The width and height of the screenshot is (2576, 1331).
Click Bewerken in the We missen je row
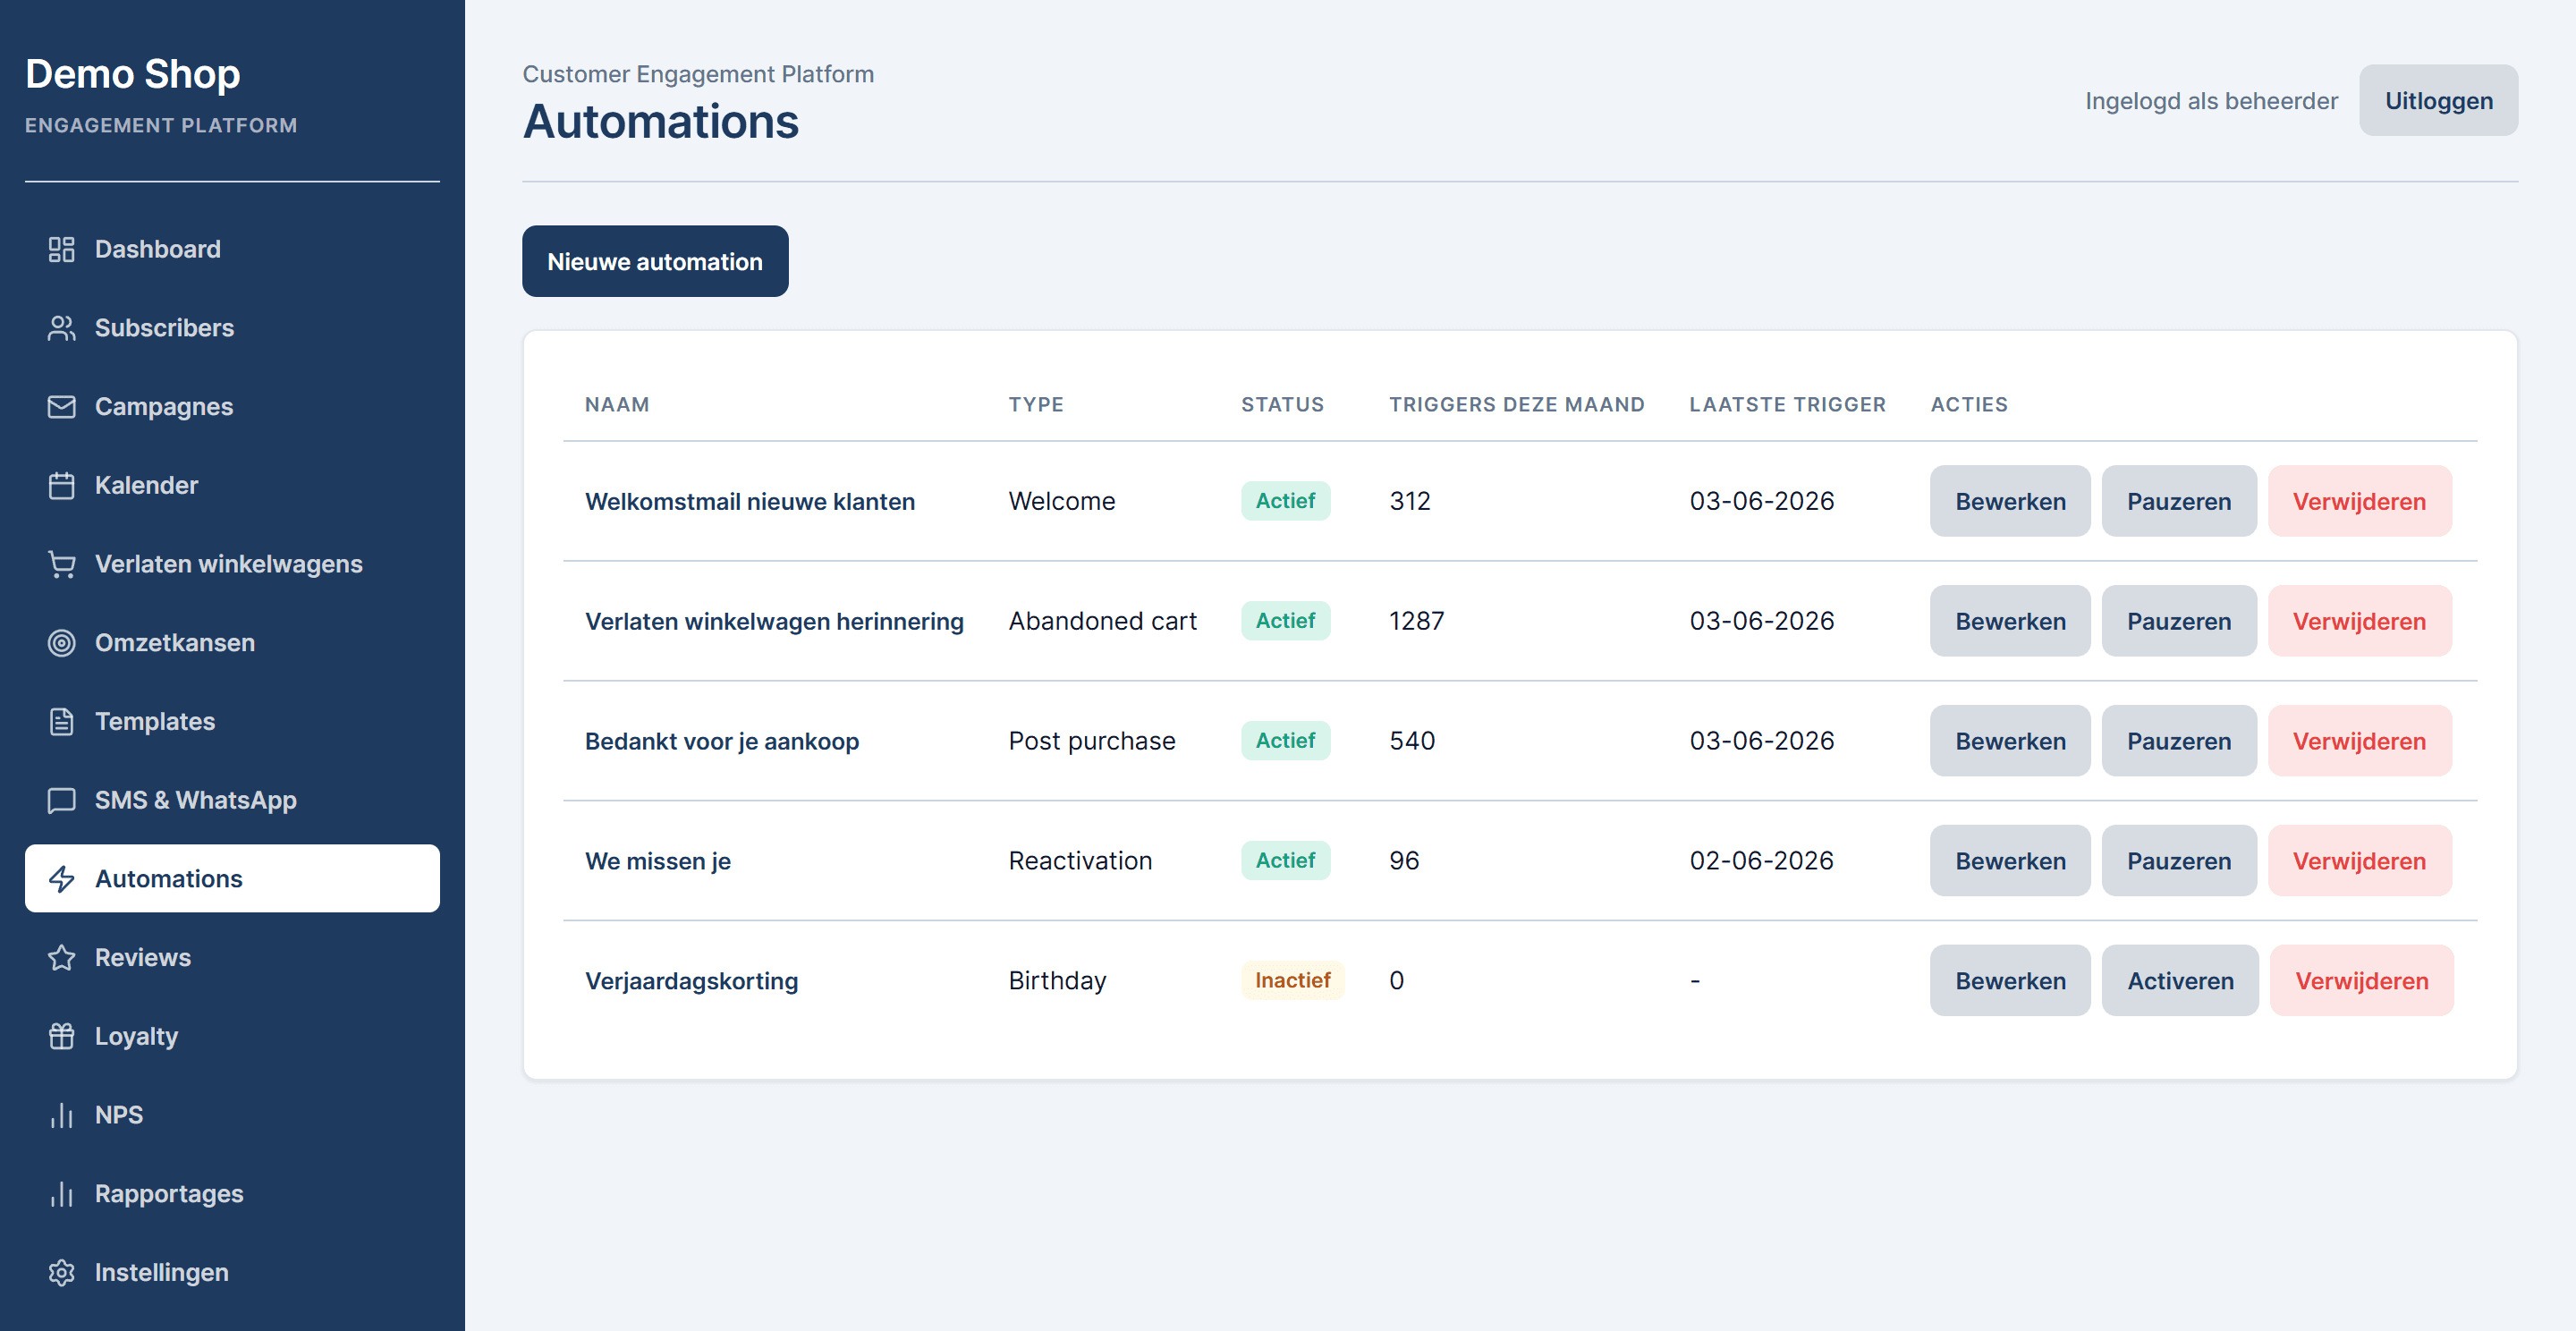[x=2010, y=861]
